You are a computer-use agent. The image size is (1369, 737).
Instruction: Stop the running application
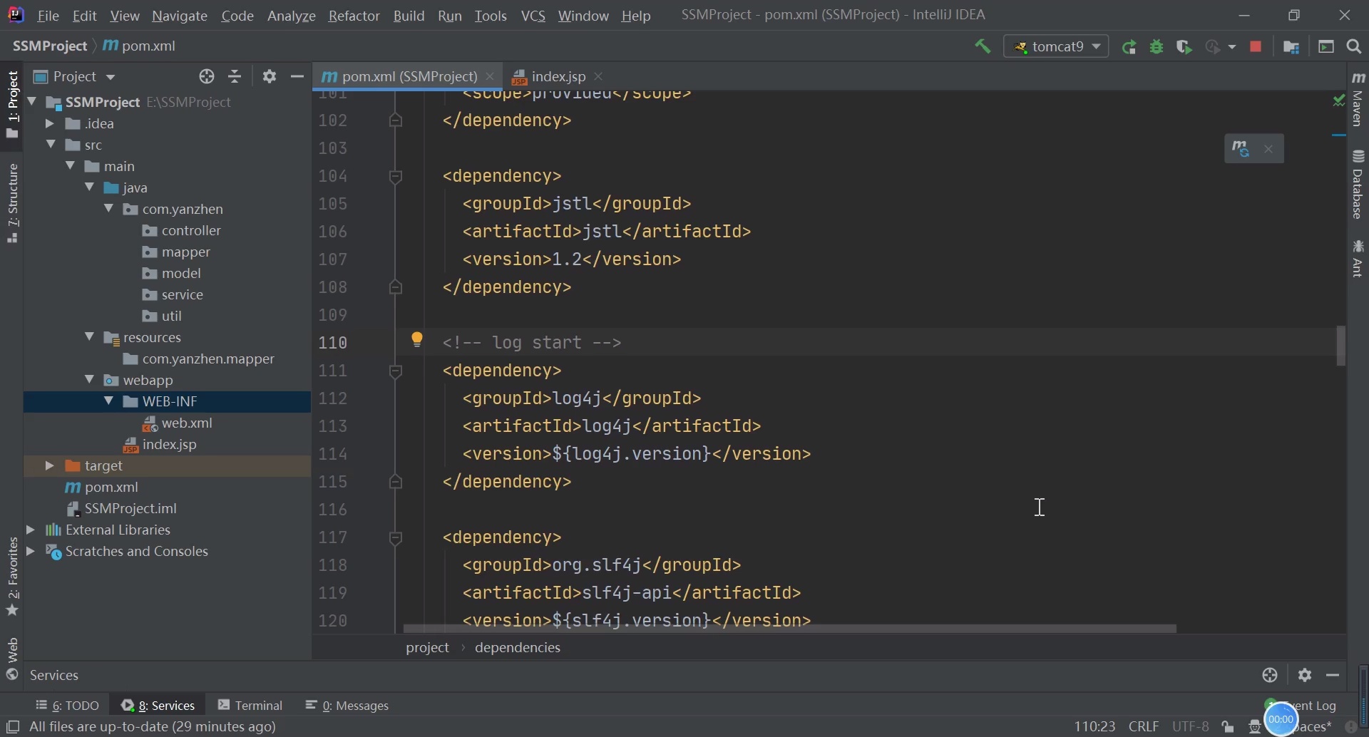click(1256, 47)
